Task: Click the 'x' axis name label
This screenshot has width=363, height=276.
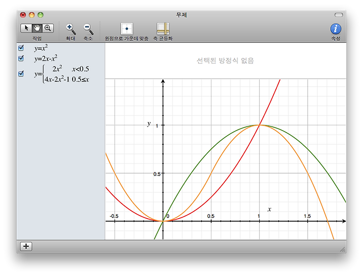Action: coord(269,209)
